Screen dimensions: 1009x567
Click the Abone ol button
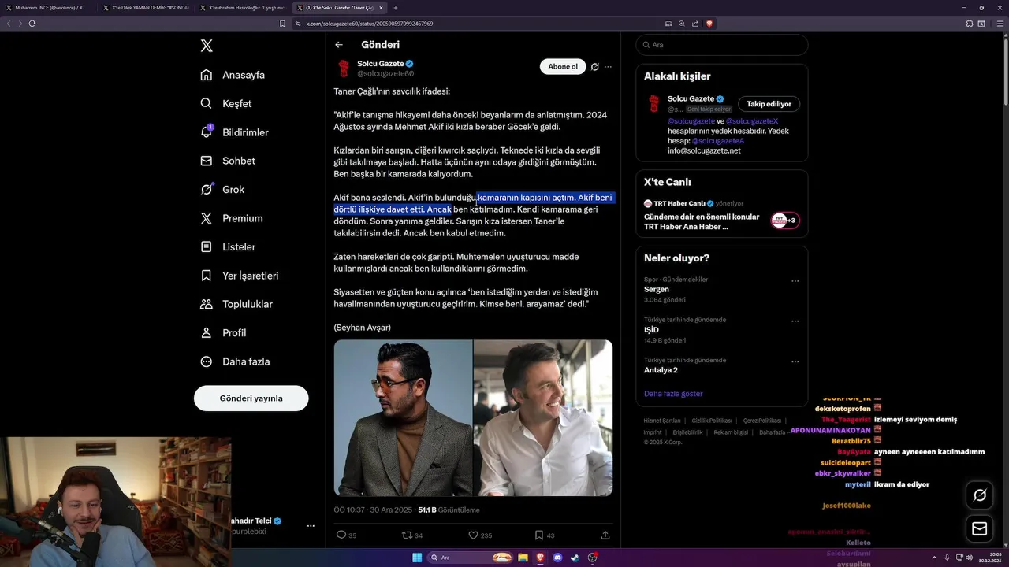(x=563, y=67)
